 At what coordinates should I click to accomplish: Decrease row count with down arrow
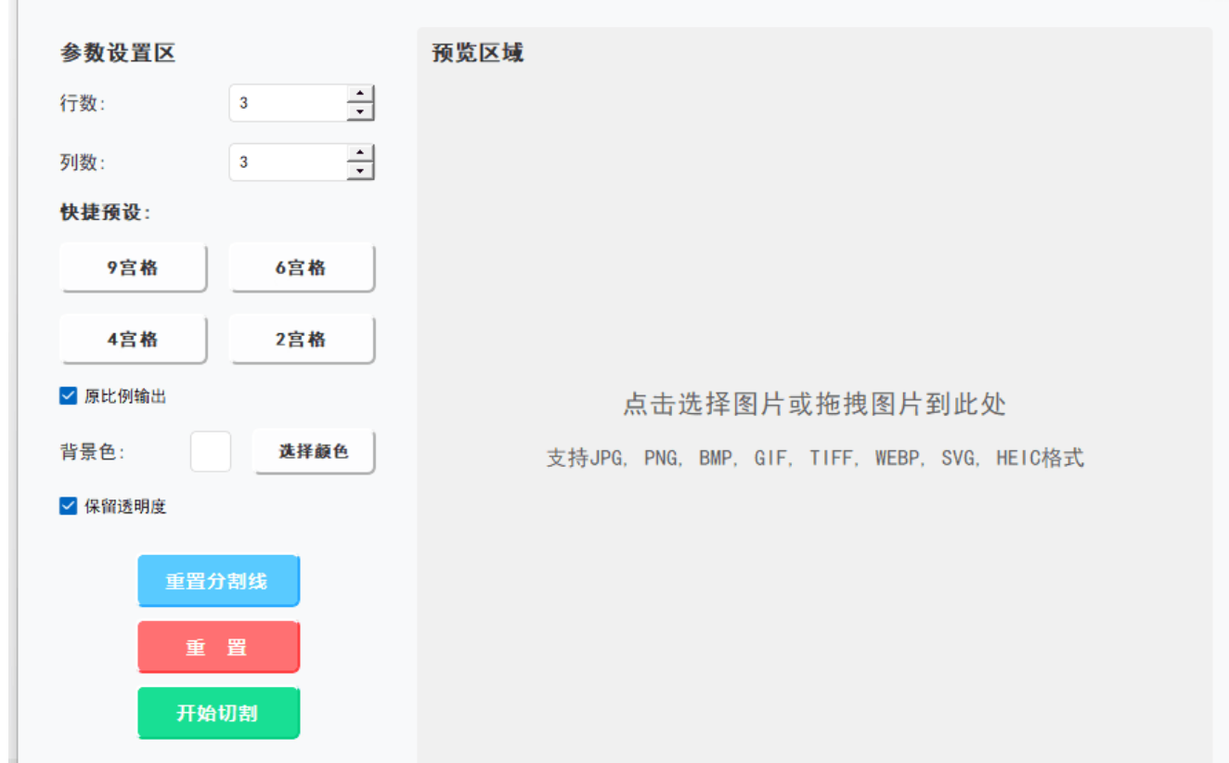pos(360,112)
